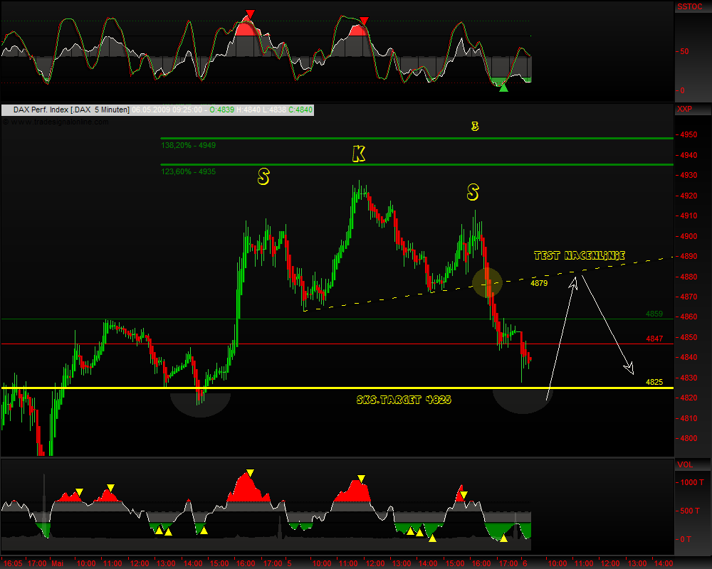Toggle the SSTOC indicator panel label

690,6
